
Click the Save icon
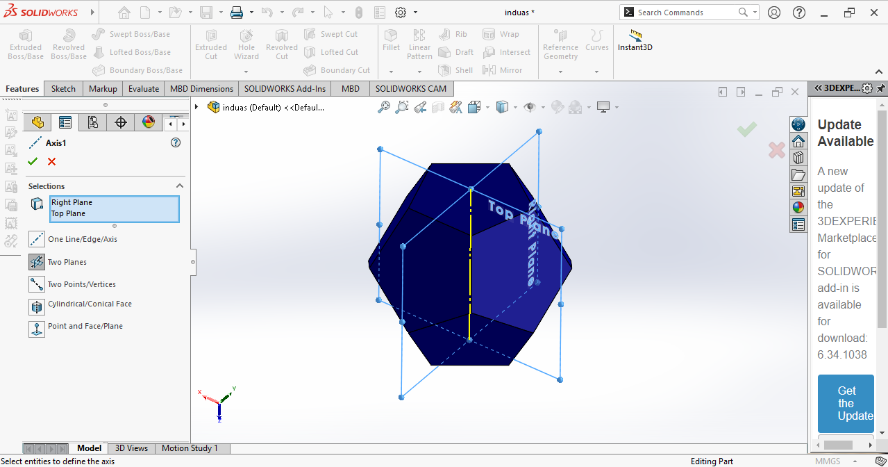(206, 13)
